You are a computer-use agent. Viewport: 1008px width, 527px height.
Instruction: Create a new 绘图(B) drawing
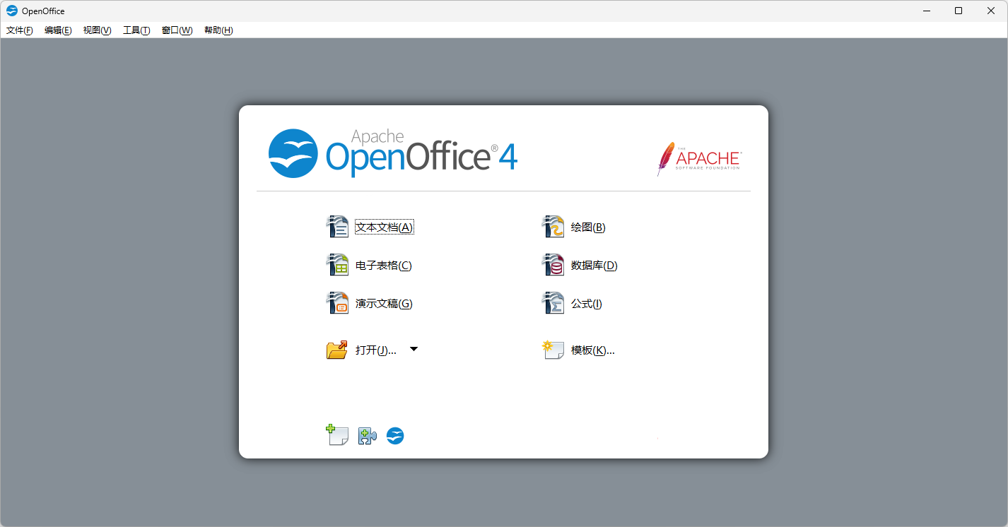point(573,227)
